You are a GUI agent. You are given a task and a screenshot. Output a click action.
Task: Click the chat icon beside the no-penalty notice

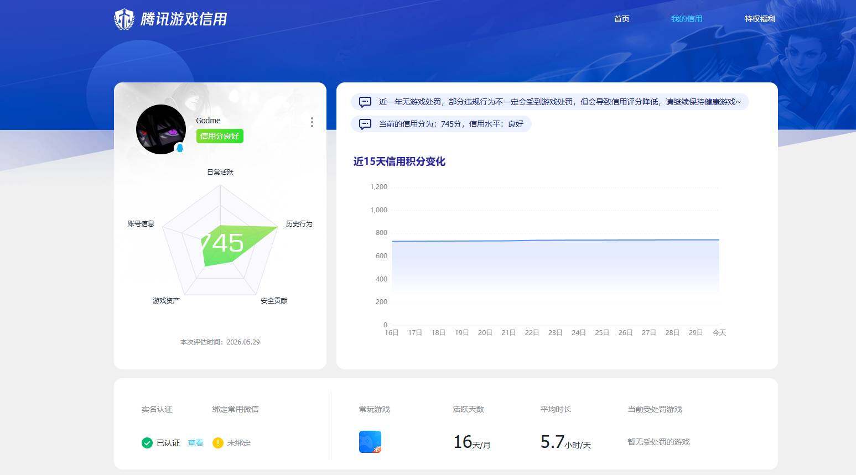pos(365,102)
